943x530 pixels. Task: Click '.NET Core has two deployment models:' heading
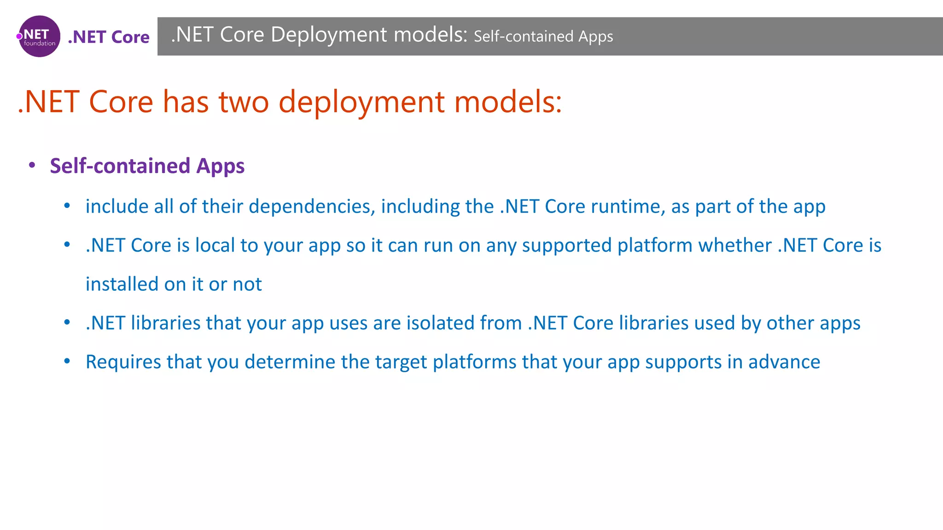(x=290, y=102)
